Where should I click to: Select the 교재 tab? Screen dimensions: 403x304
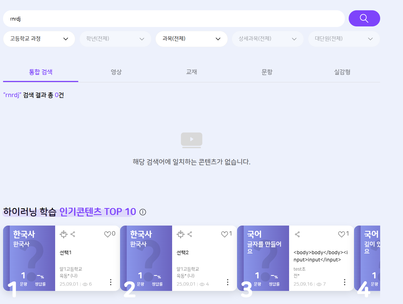pyautogui.click(x=192, y=72)
